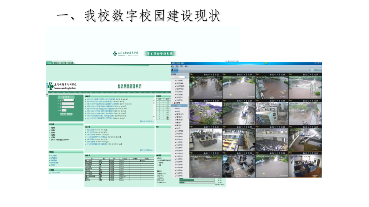Viewport: 369px width, 207px height.
Task: Click the Sanmenxia Polytechnic logo
Action: pyautogui.click(x=62, y=86)
